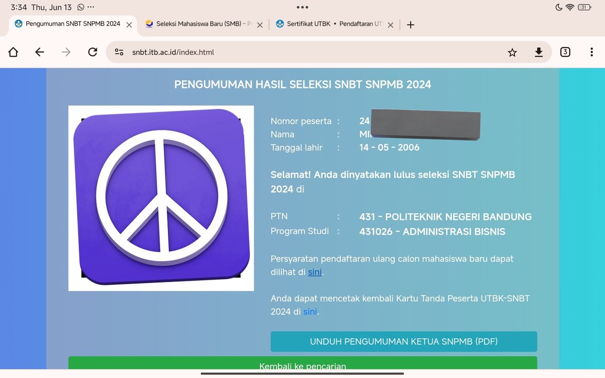Screen dimensions: 605x378
Task: Open downloads via the download icon
Action: tap(538, 52)
